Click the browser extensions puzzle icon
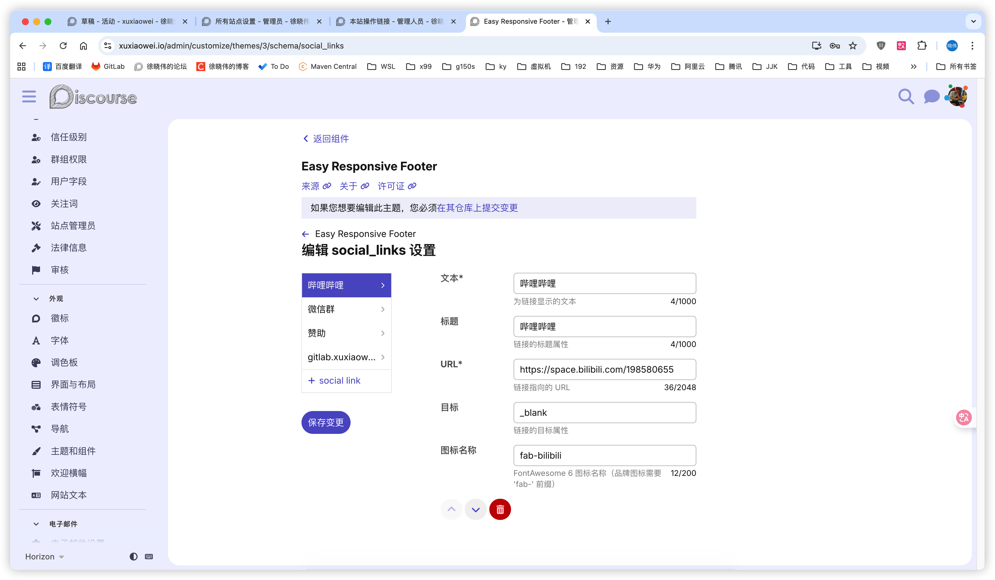Screen dimensions: 995x580 tap(922, 46)
